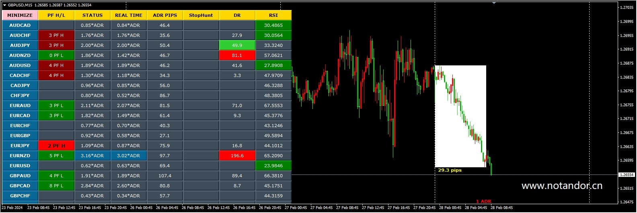
Task: Open the EURUSD symbol button
Action: pos(20,166)
